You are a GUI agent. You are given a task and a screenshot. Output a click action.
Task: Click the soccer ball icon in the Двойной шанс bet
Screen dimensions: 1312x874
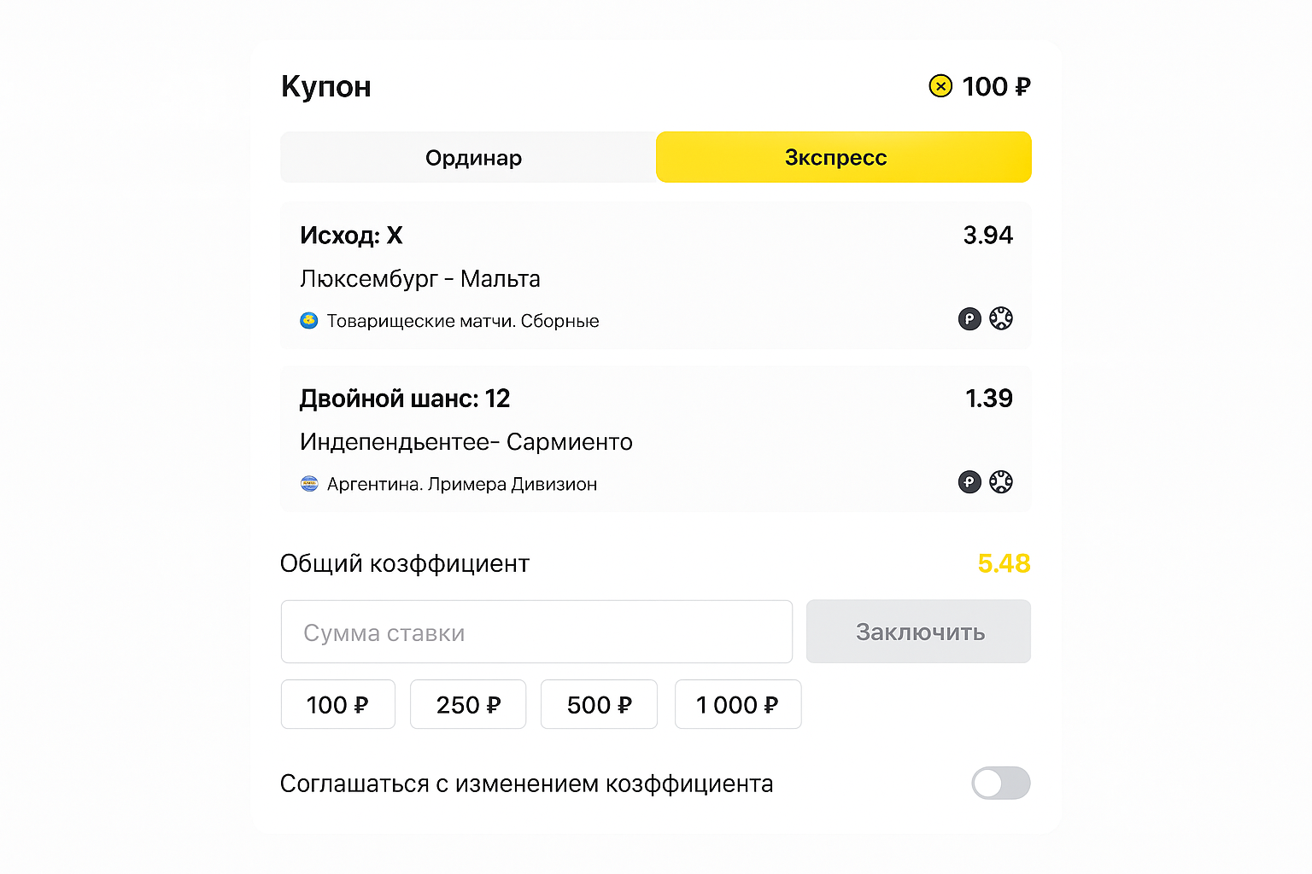pyautogui.click(x=1001, y=482)
